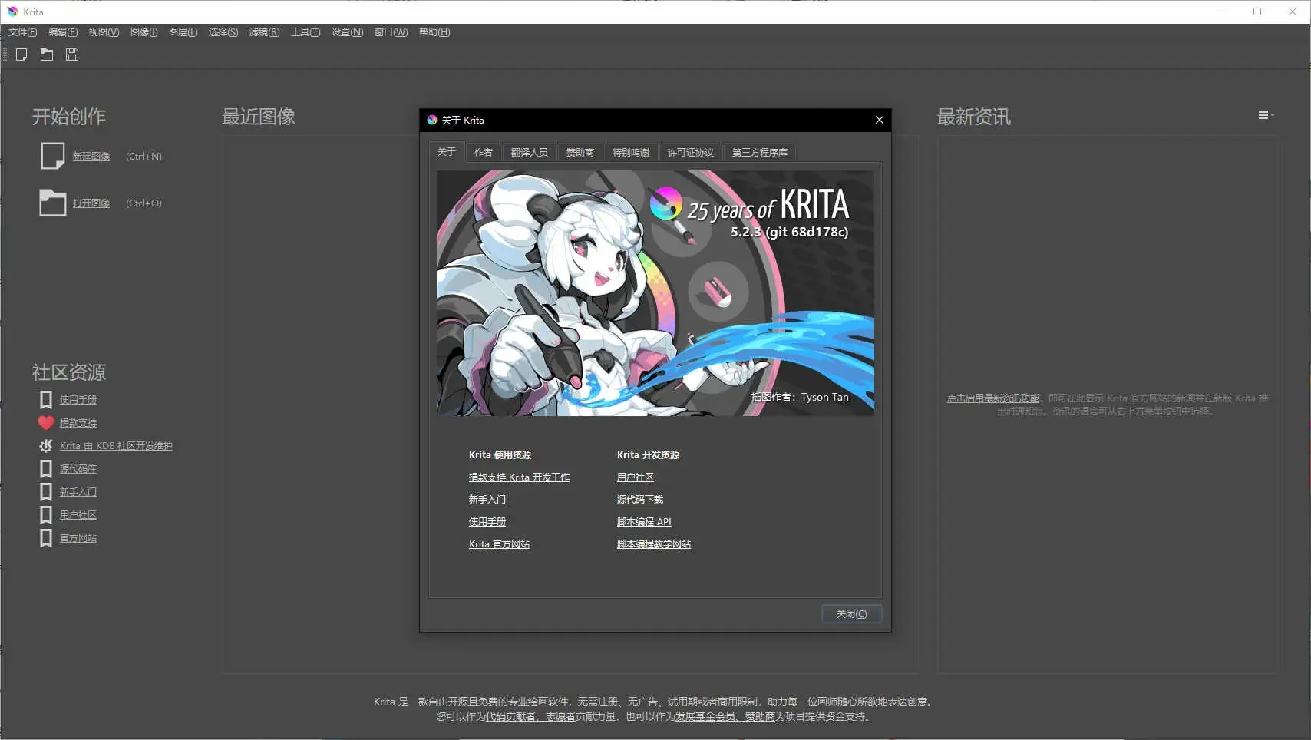Switch to the 翻译人员 tab
Image resolution: width=1311 pixels, height=740 pixels.
point(530,153)
